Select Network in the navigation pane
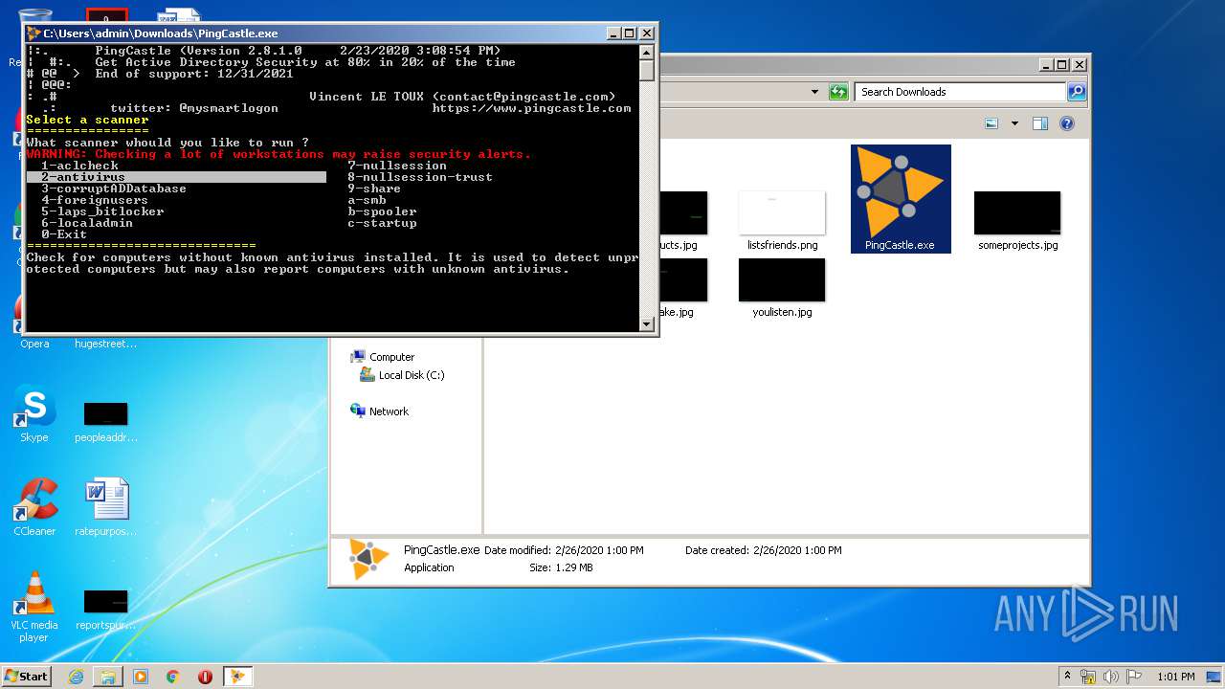 [380, 411]
